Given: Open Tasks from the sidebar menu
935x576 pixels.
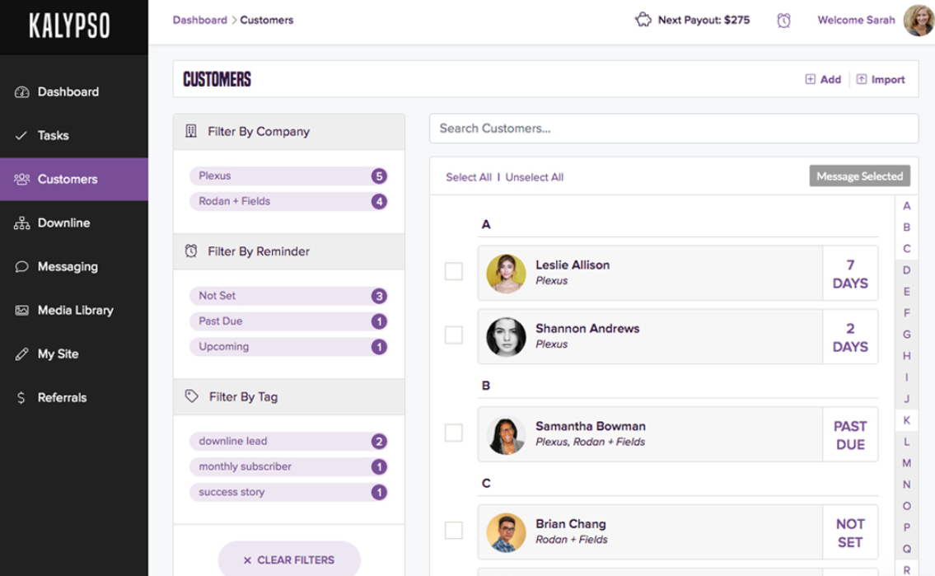Looking at the screenshot, I should pos(54,136).
